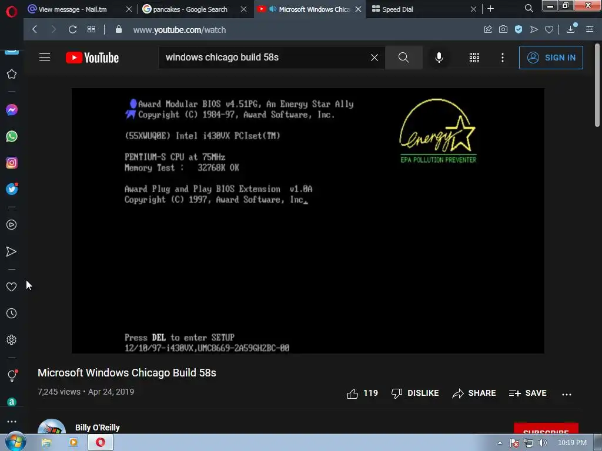Open the more actions ellipsis under the video
The height and width of the screenshot is (451, 602).
click(567, 394)
